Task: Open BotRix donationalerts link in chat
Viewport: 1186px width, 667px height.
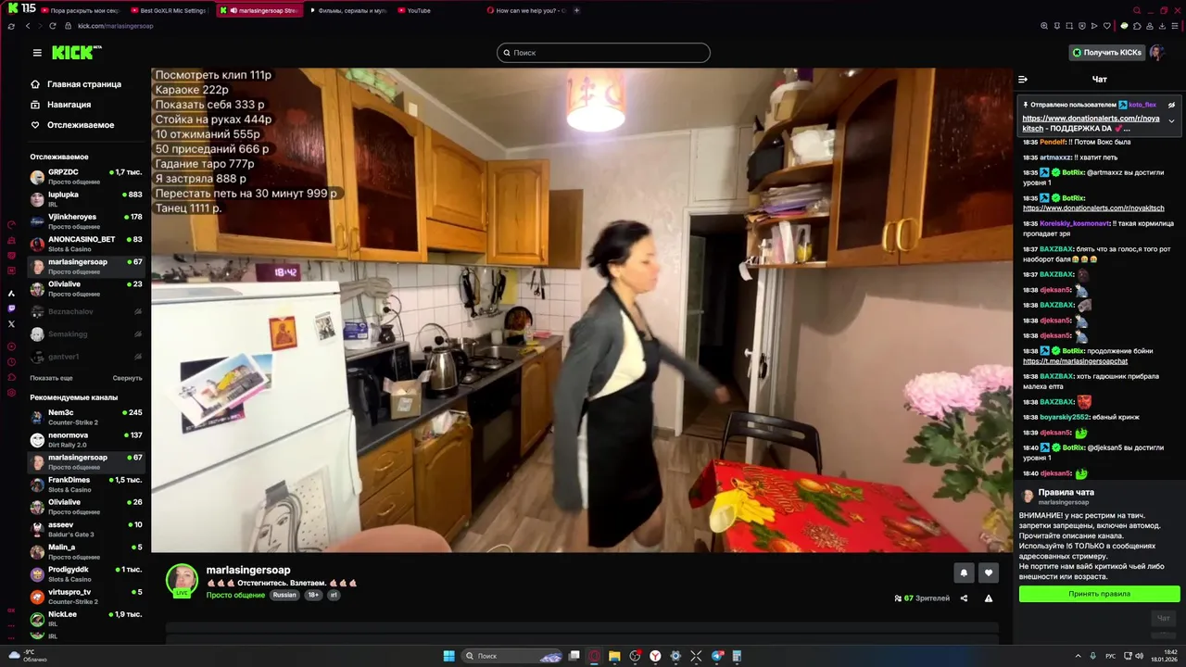Action: [1093, 208]
